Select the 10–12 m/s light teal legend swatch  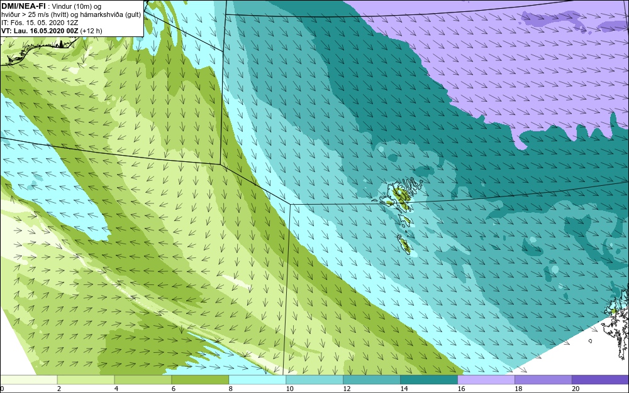[314, 379]
